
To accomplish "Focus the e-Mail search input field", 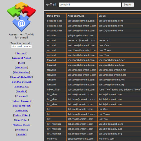I will [90, 5].
